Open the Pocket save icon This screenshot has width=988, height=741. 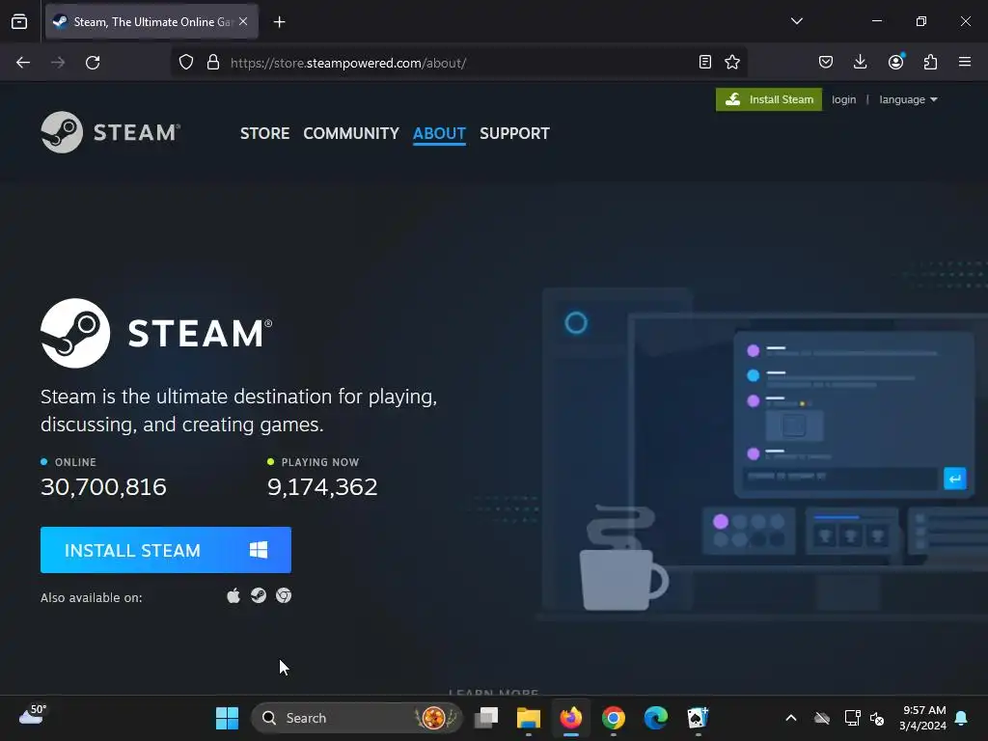click(826, 62)
